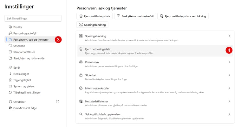Expand the Sikkerhet row chevron
Viewport: 241px width, 127px height.
[x=229, y=75]
